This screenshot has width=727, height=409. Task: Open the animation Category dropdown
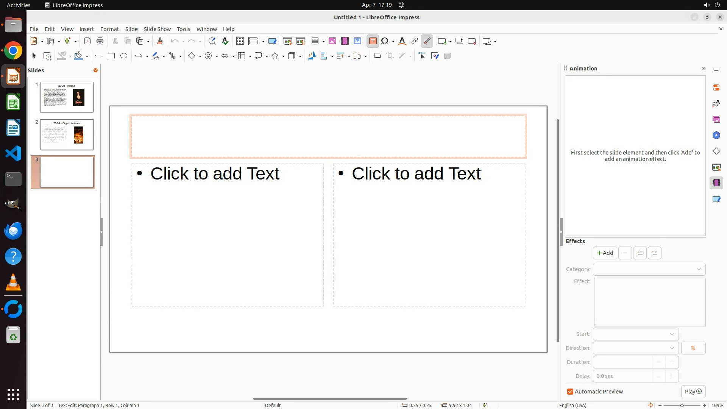[649, 269]
